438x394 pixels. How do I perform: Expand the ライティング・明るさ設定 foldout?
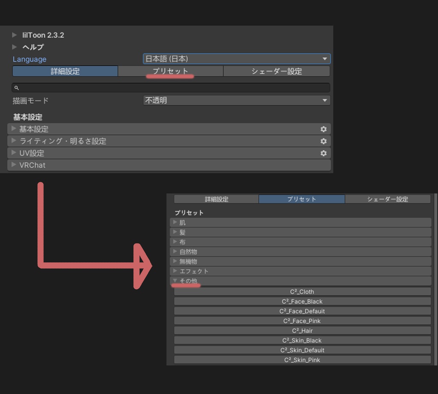(x=169, y=141)
